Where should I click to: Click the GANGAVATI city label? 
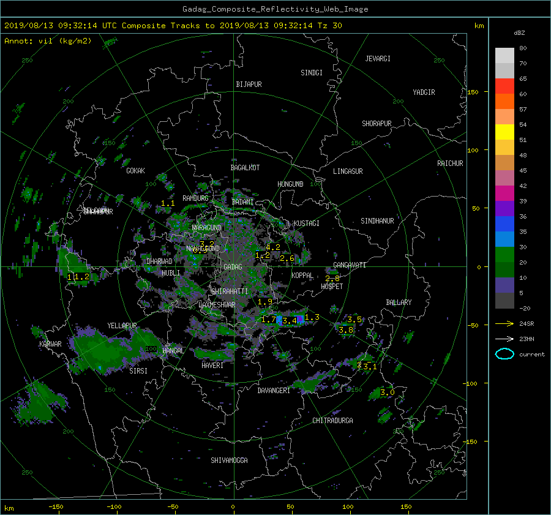[350, 265]
